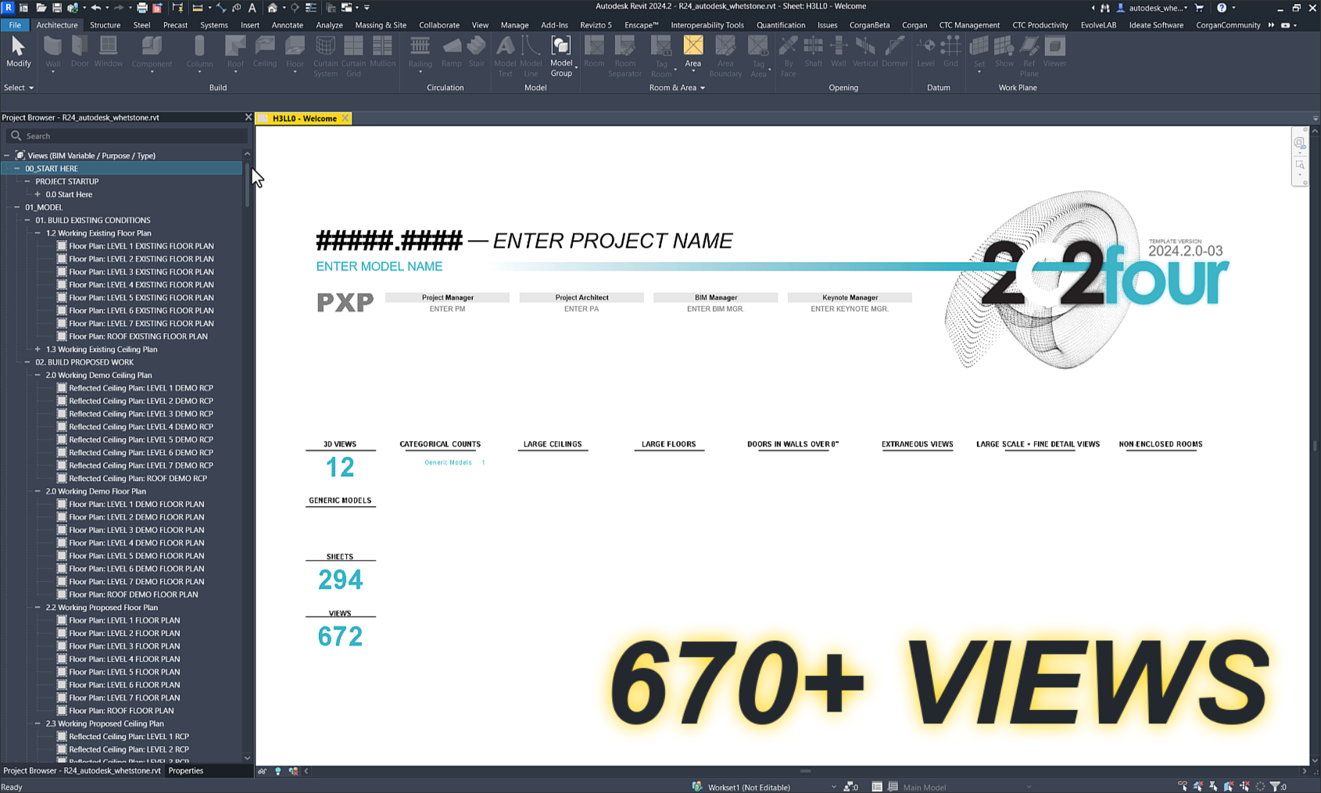Click the Project Browser search field
Screen dimensions: 1321x793
127,135
